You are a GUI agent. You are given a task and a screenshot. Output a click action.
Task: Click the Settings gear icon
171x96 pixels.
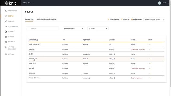pos(6,54)
